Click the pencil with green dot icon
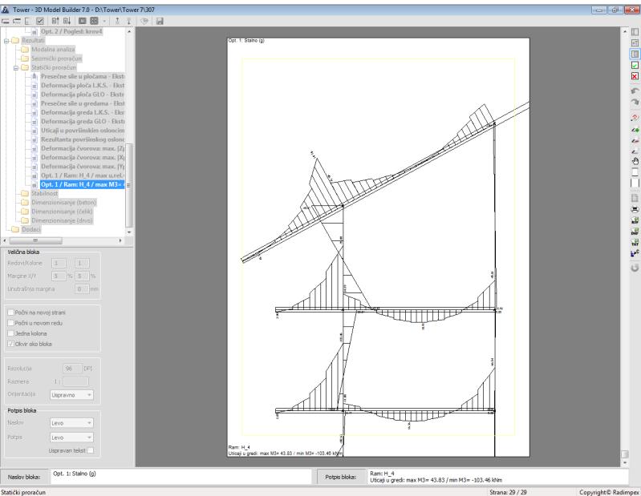Screen dimensions: 641x496 click(635, 130)
